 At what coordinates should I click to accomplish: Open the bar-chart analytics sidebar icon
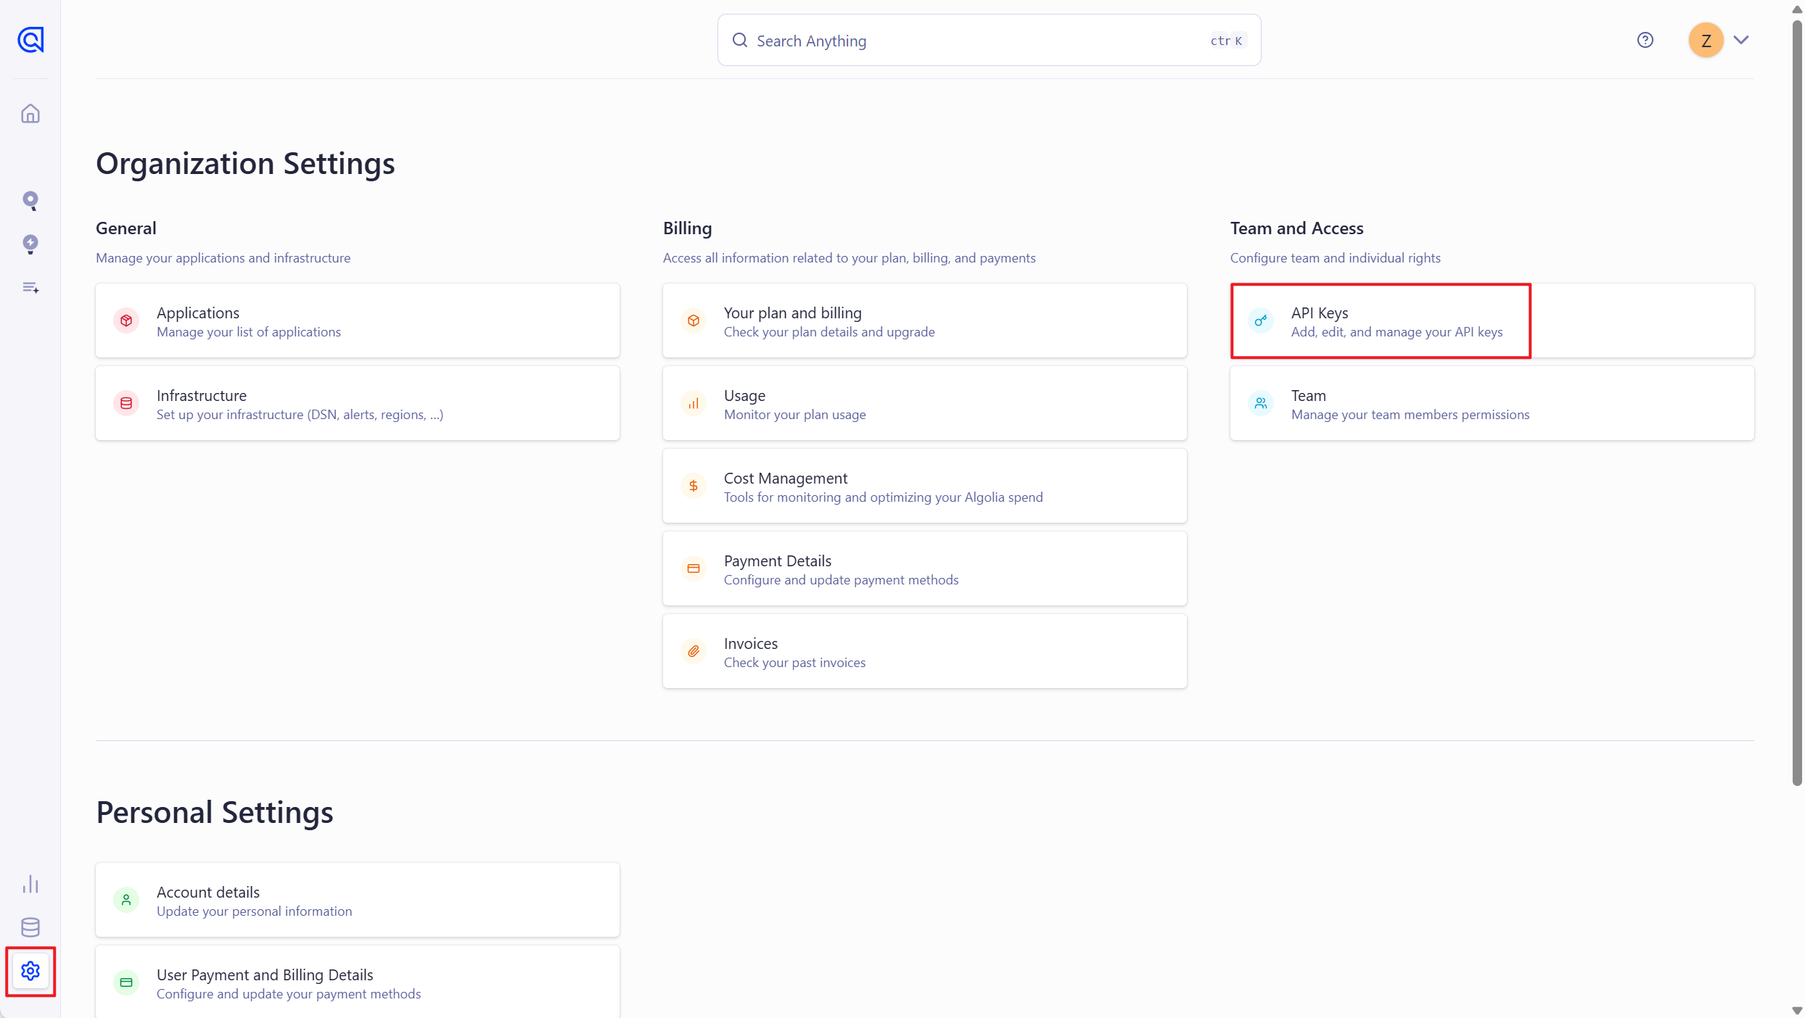point(30,884)
